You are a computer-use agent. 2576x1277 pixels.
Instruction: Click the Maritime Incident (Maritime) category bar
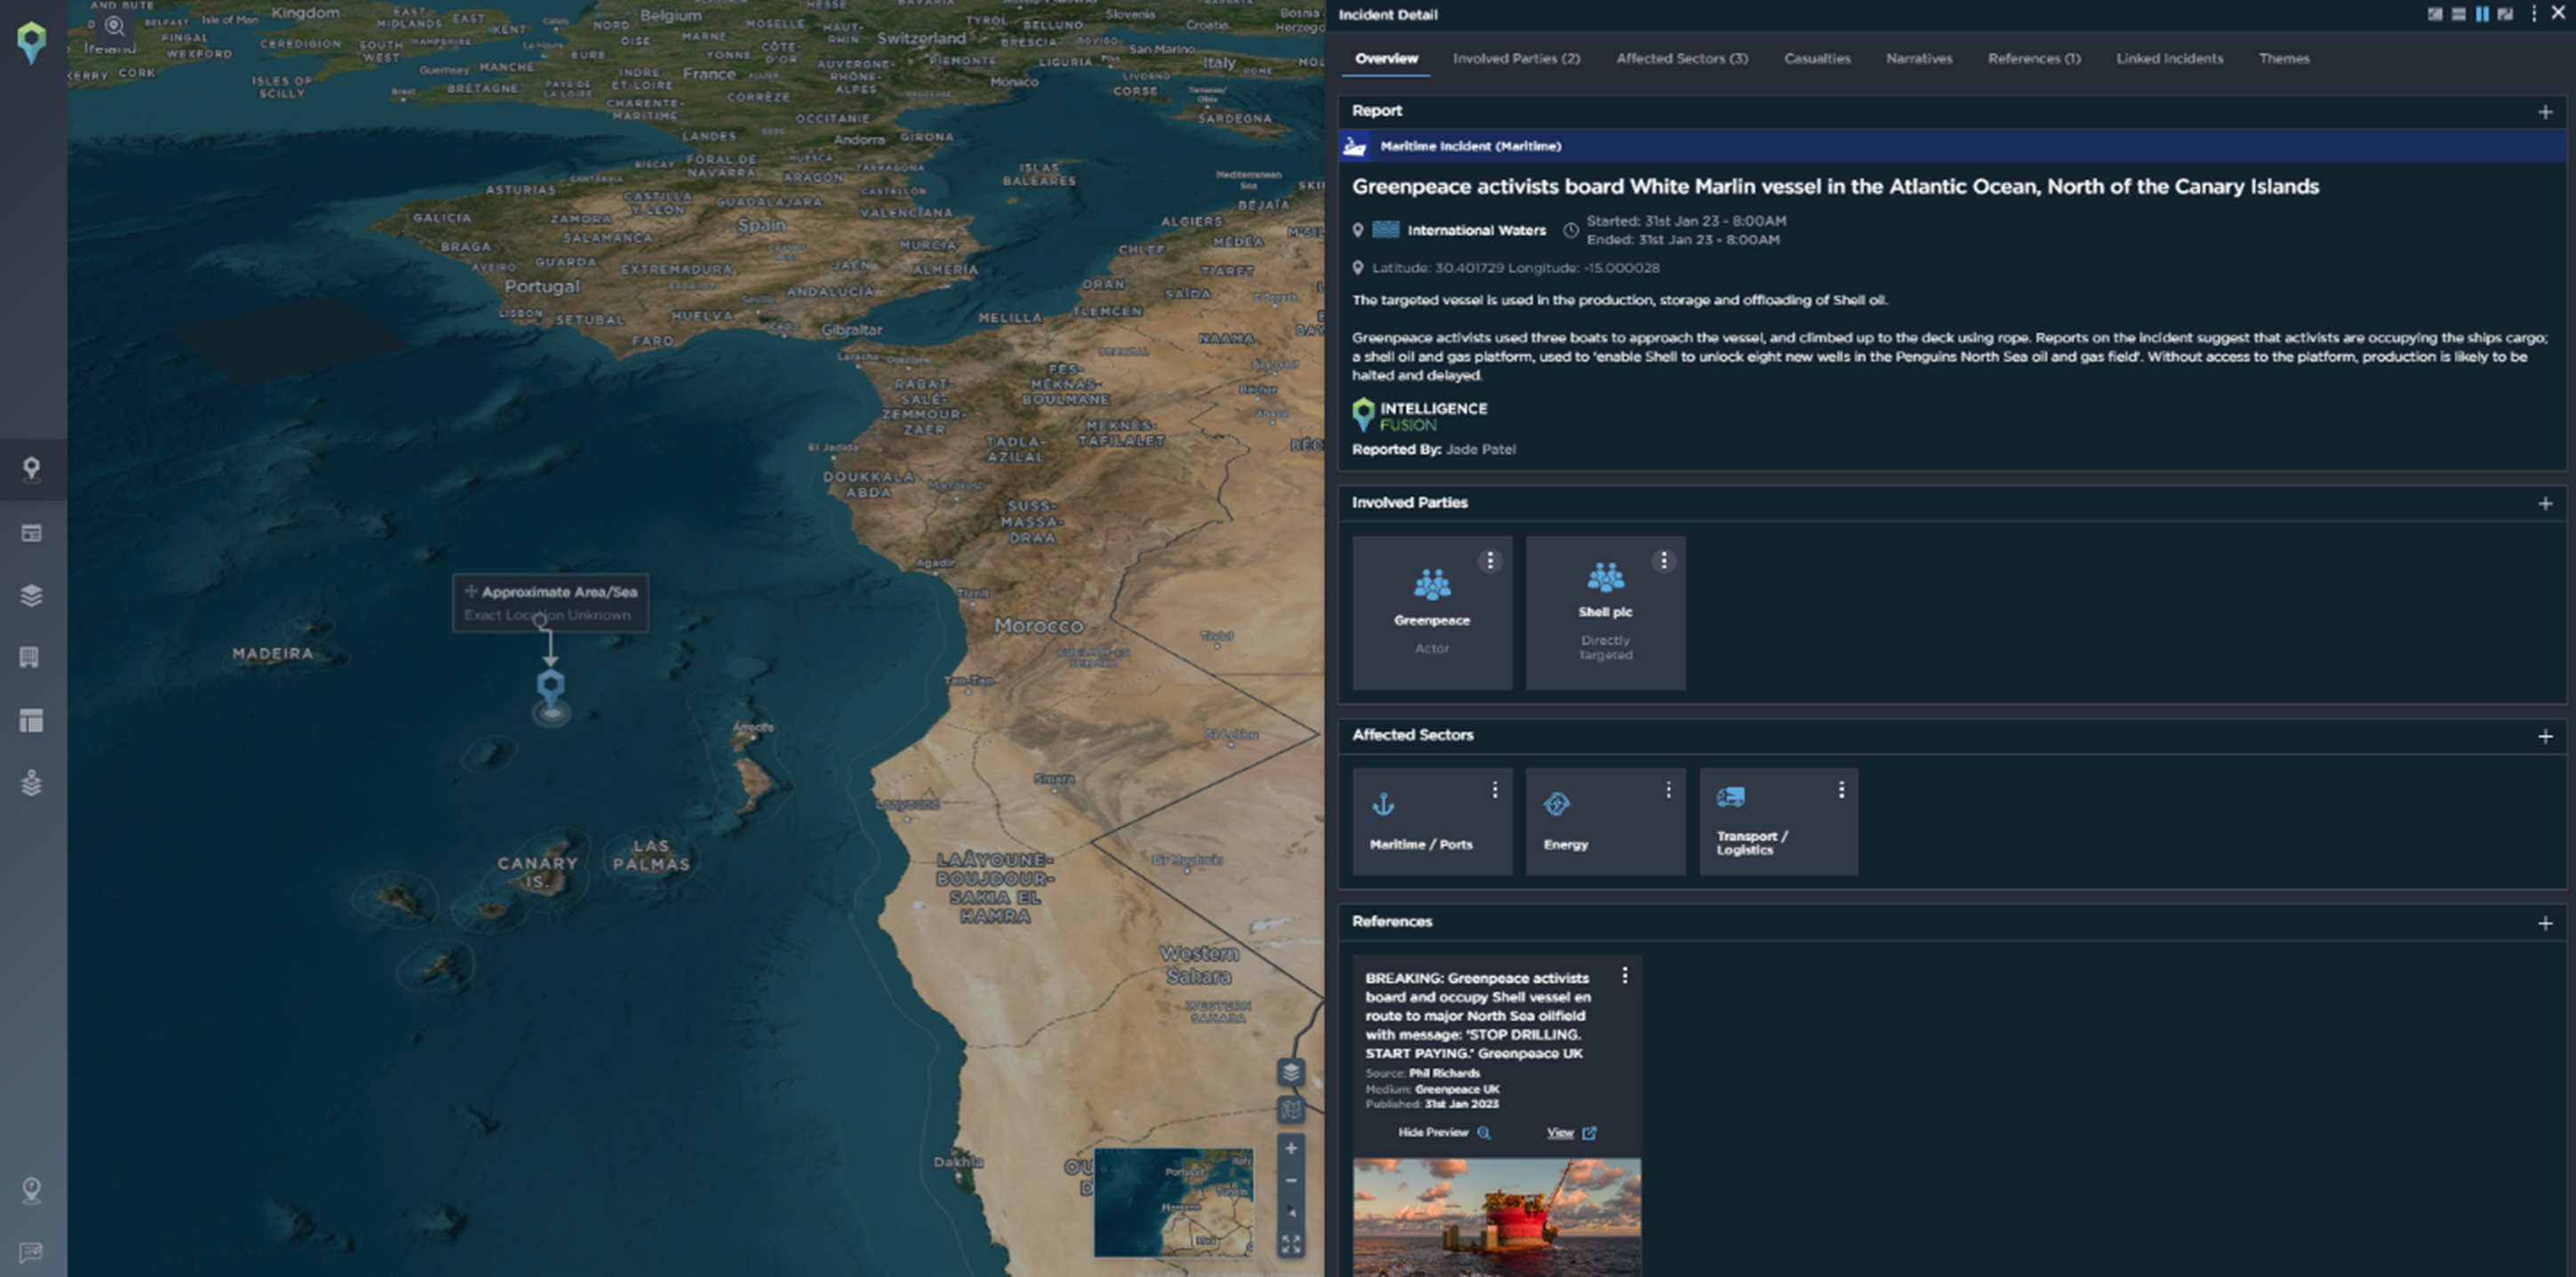coord(1951,146)
